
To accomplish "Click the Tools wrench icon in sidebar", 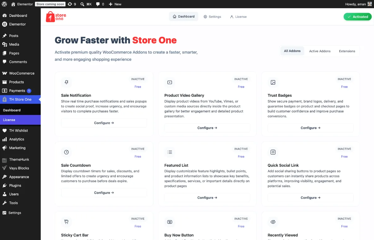I will 4,203.
